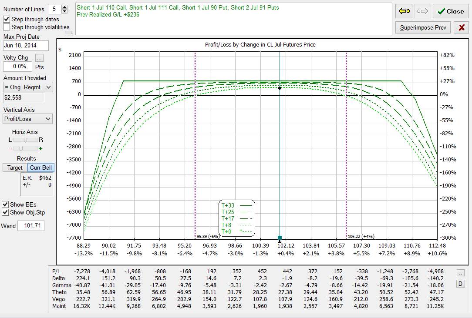This screenshot has height=318, width=472.
Task: Click the Number of Lines value field
Action: (55, 9)
